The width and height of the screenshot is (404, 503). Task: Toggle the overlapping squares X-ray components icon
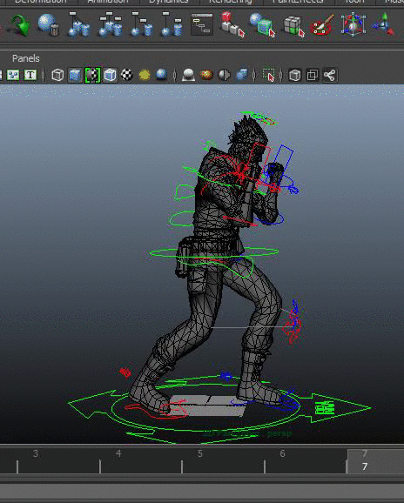tap(313, 75)
